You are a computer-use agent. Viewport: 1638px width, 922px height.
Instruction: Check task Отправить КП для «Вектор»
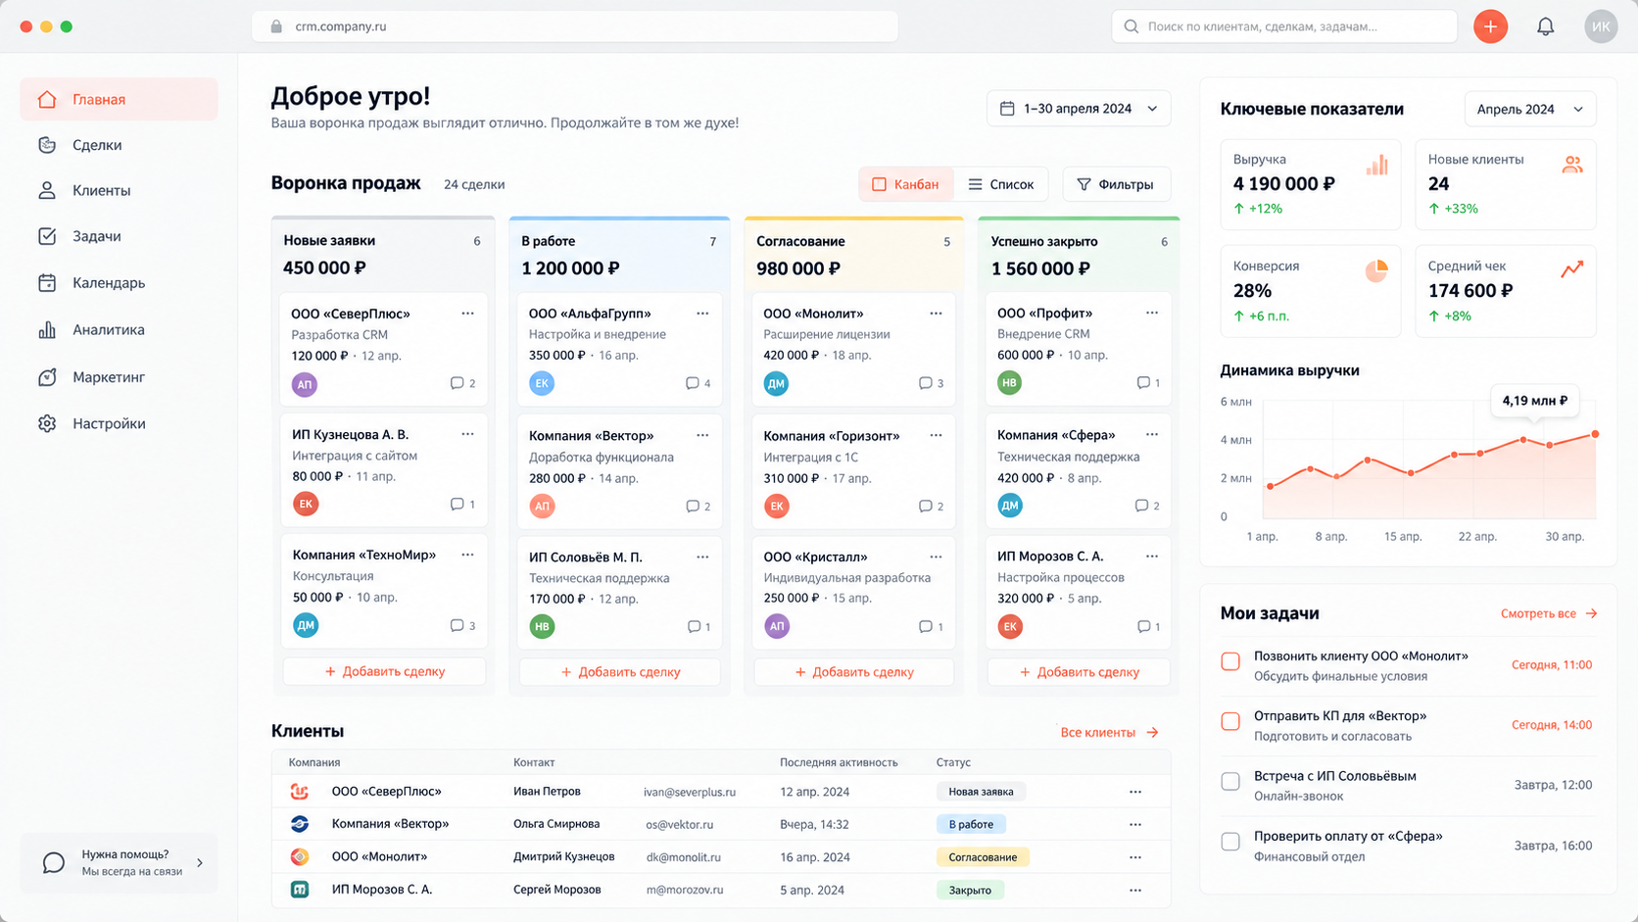1230,721
